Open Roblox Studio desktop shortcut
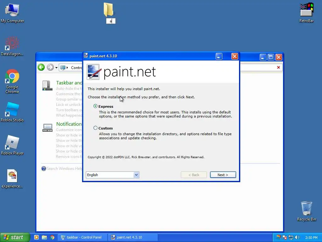 point(12,112)
